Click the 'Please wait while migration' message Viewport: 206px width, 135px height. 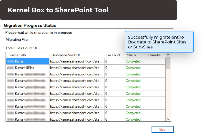(39, 33)
